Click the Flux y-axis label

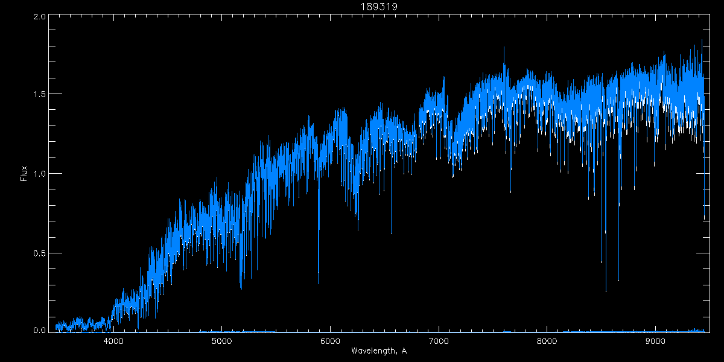point(24,174)
